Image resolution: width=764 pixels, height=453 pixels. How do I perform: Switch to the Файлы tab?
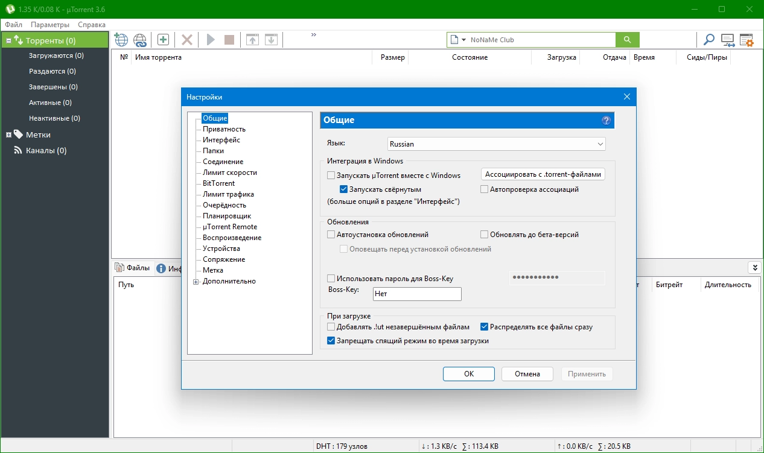tap(133, 268)
